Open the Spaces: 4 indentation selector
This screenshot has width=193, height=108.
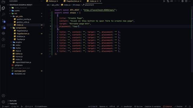coord(103,106)
